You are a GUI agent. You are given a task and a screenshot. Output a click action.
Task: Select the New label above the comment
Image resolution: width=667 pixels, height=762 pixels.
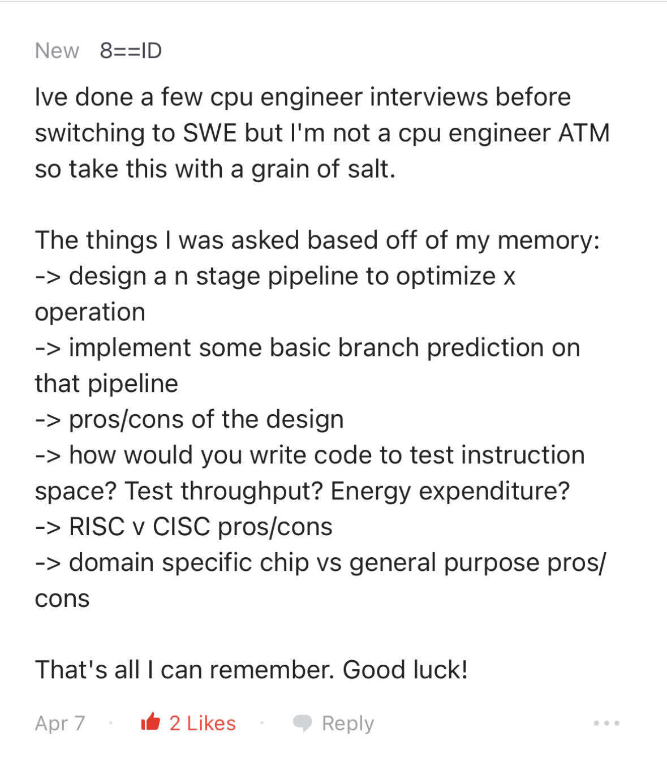pyautogui.click(x=56, y=50)
